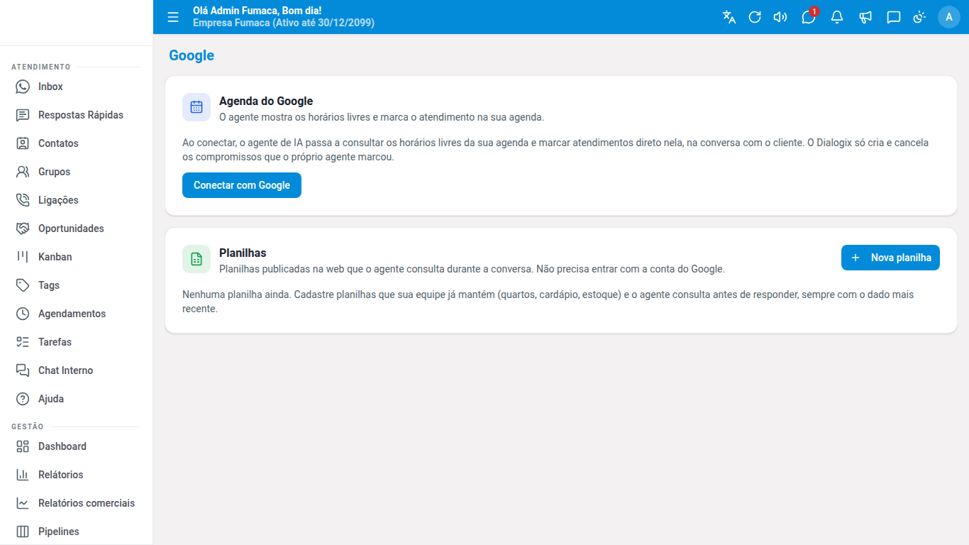Image resolution: width=969 pixels, height=545 pixels.
Task: Click the Google page title
Action: [x=192, y=55]
